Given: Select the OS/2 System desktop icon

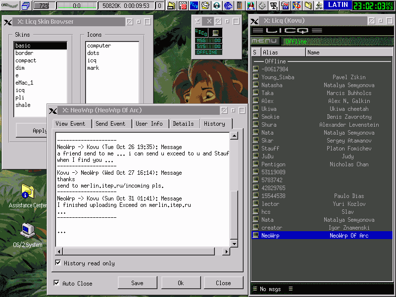Looking at the screenshot, I should coord(28,236).
